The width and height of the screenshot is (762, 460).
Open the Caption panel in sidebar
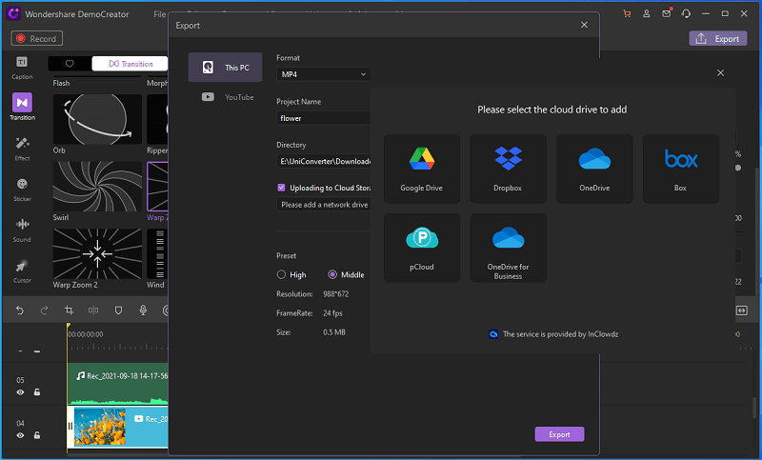[22, 68]
